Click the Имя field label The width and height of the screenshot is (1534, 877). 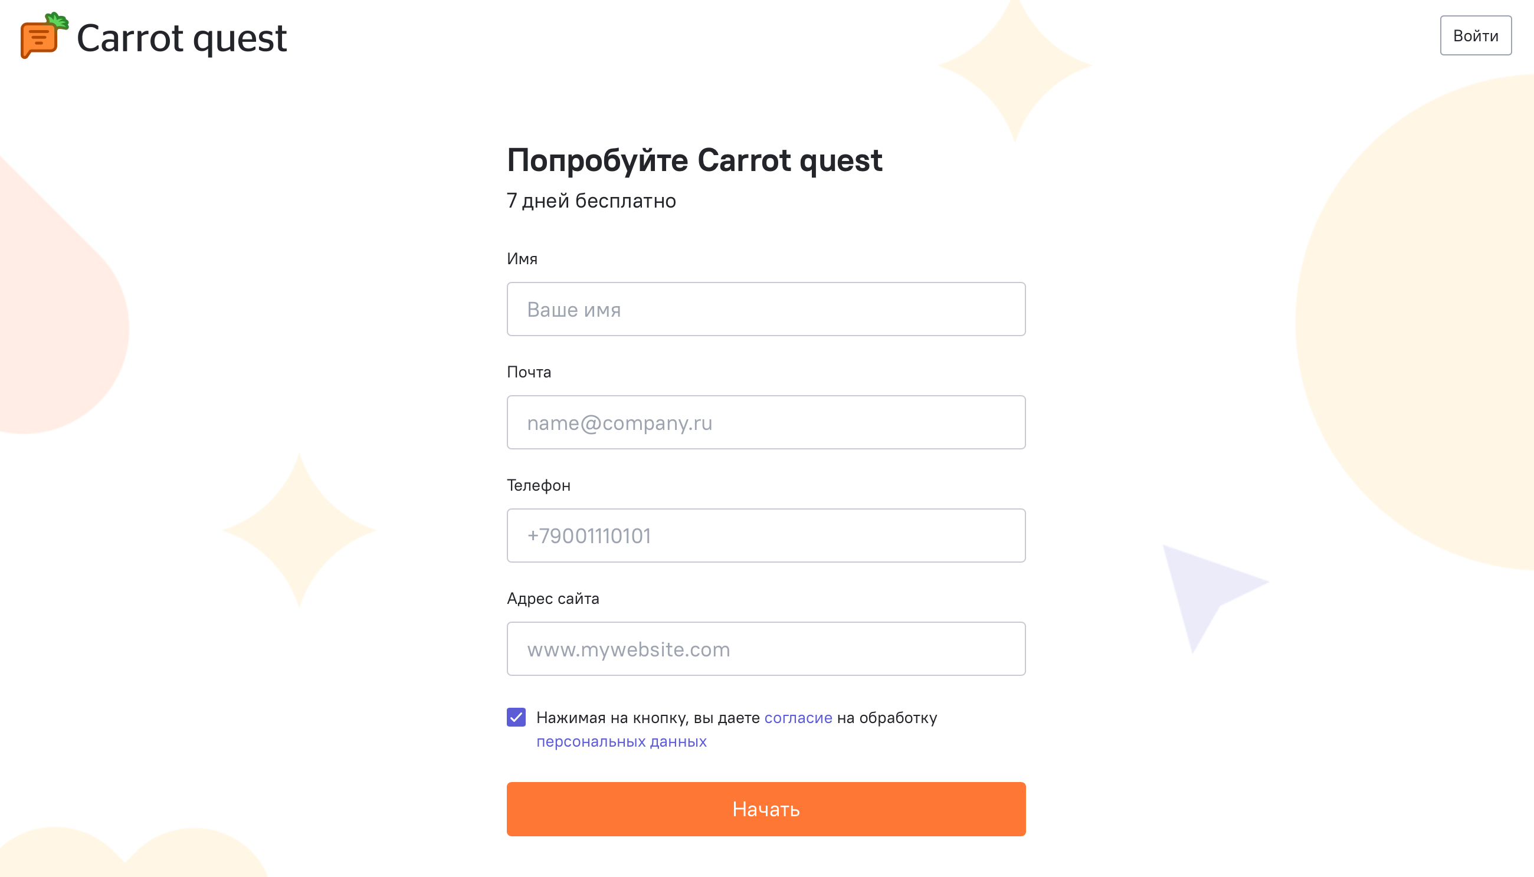pos(522,259)
